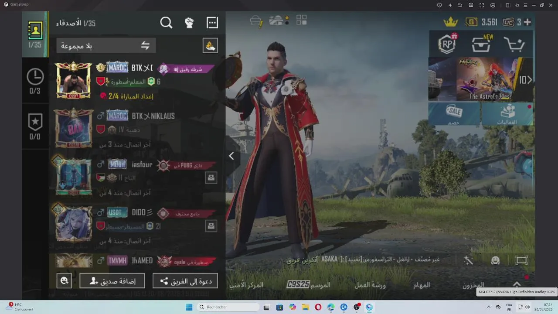Select friend IhAMED in list
This screenshot has height=314, width=558.
pos(137,261)
